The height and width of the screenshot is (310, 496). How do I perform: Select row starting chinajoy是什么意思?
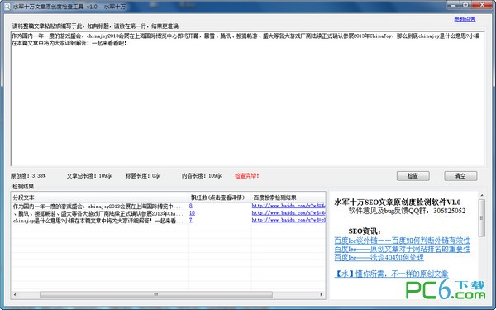(x=168, y=220)
